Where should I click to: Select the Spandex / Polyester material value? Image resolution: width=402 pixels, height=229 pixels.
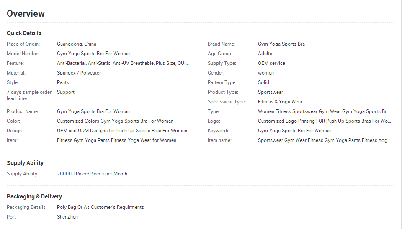pyautogui.click(x=79, y=73)
